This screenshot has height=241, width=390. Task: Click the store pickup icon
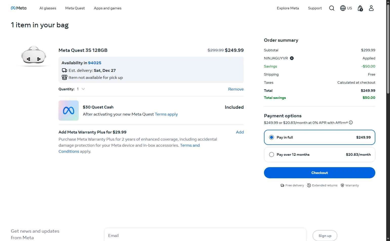pyautogui.click(x=65, y=78)
